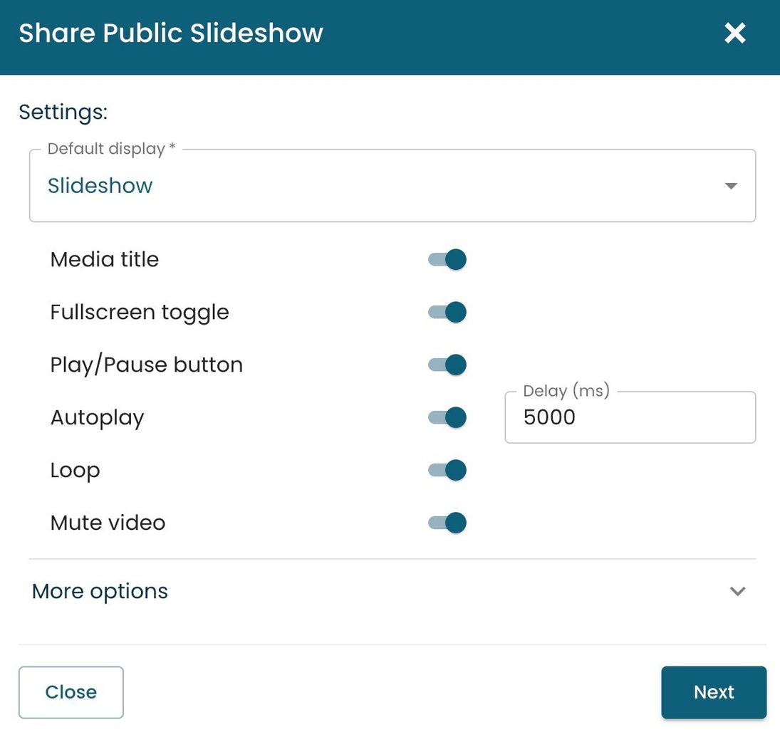Click the Autoplay label text
Screen dimensions: 780x732
97,417
